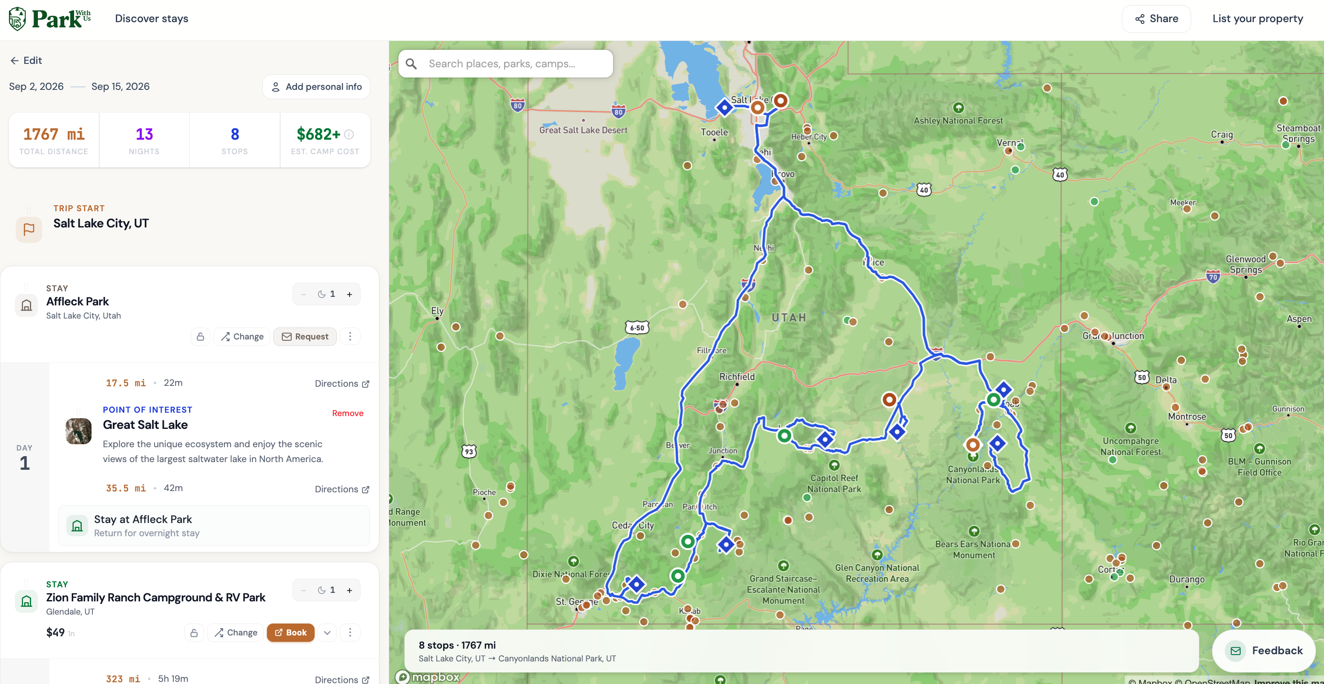Click the Request button for Affleck Park
Image resolution: width=1324 pixels, height=684 pixels.
tap(305, 336)
